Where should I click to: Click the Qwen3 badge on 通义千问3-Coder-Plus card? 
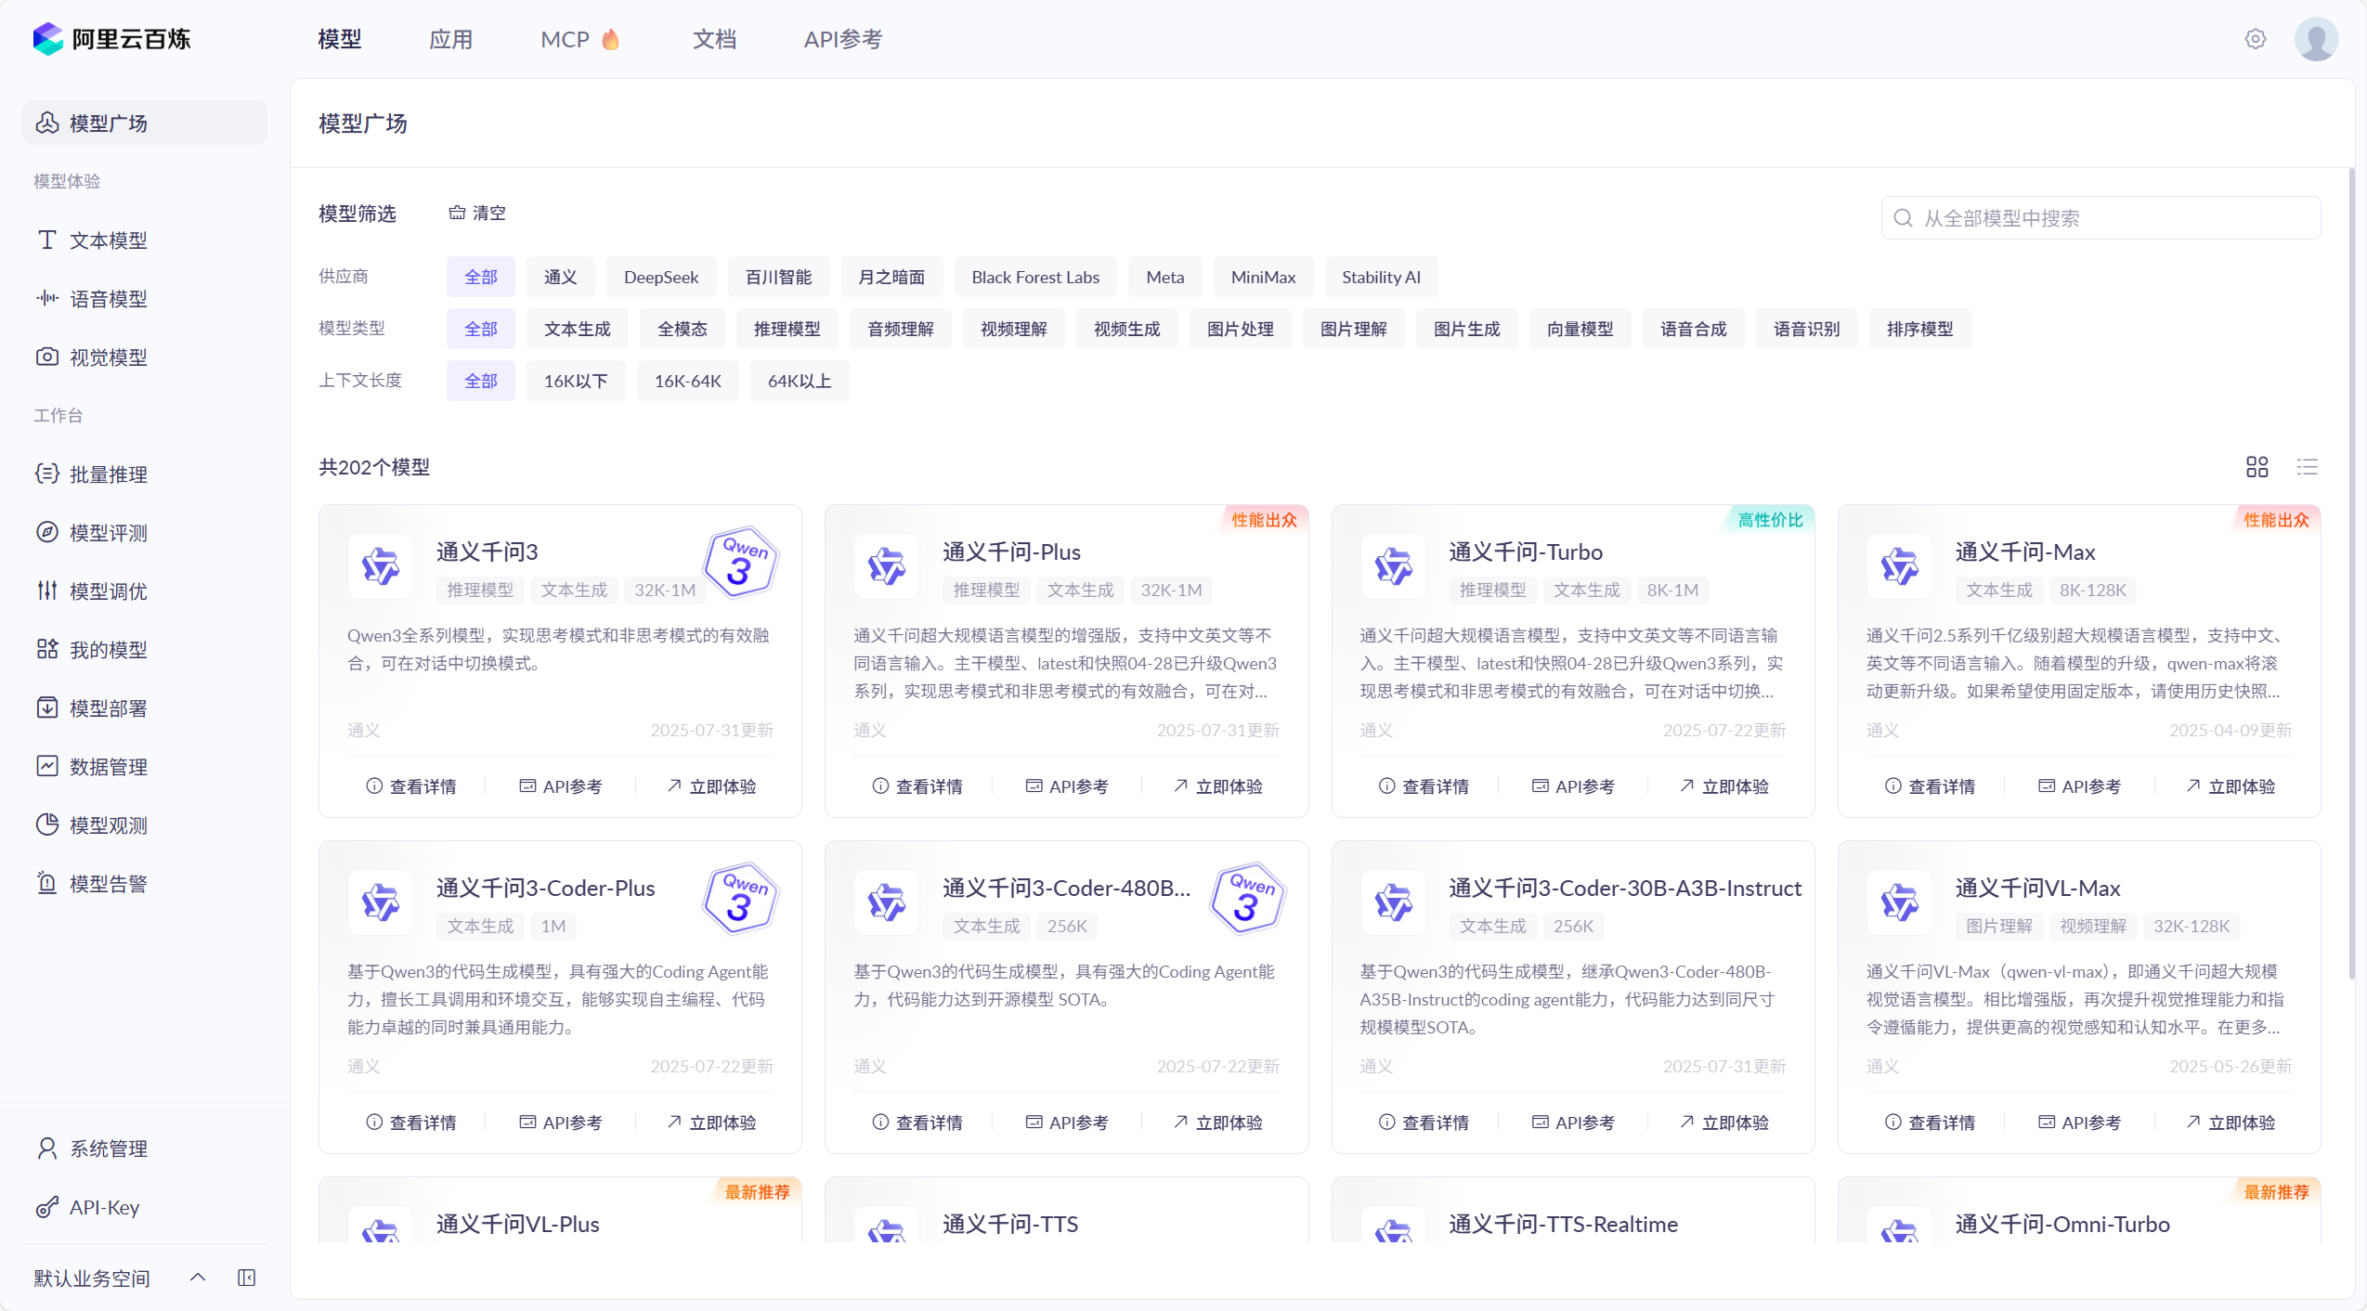pos(740,898)
